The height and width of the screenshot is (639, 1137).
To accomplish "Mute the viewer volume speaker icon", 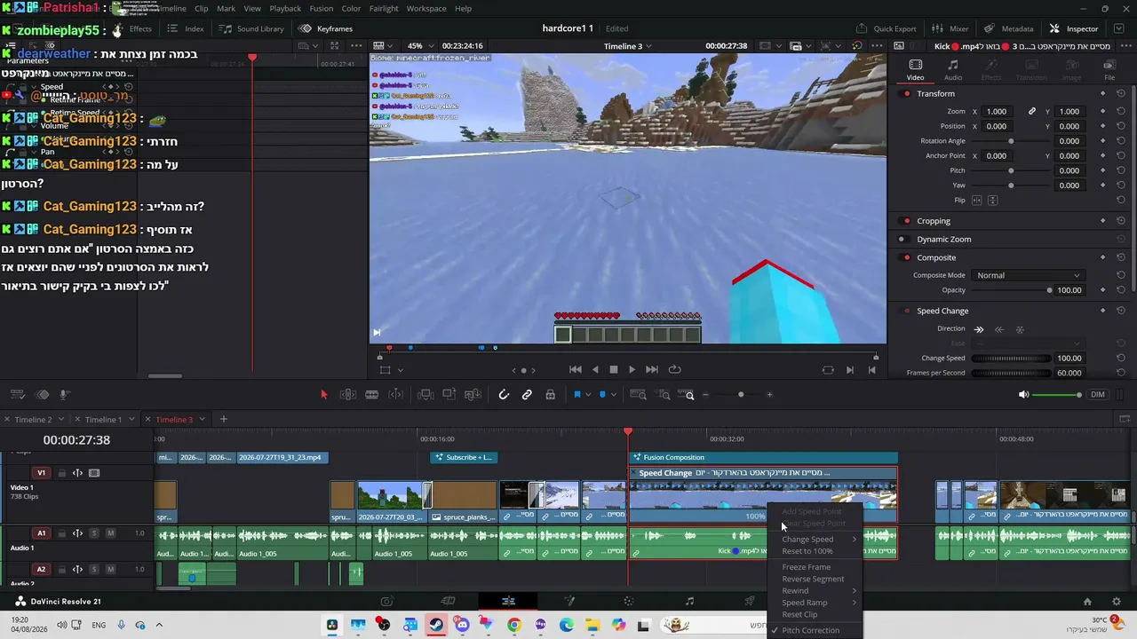I will coord(1023,395).
